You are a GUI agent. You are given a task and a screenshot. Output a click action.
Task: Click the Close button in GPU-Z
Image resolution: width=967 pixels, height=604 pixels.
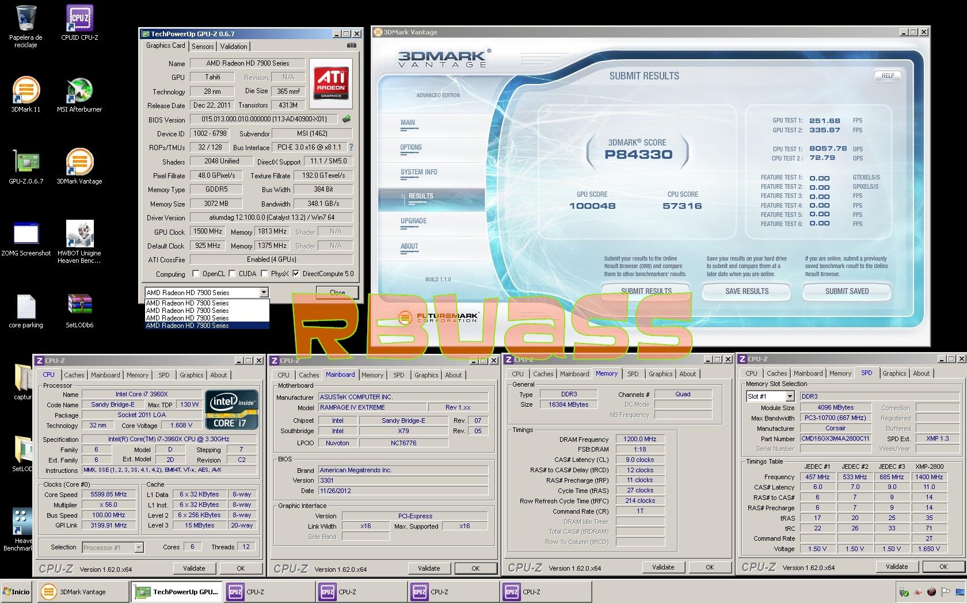tap(337, 292)
